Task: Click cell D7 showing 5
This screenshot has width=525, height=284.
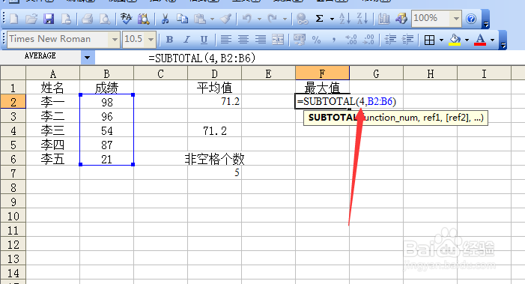Action: coord(214,173)
